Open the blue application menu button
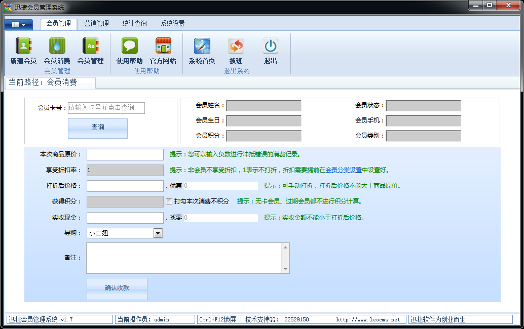The image size is (524, 329). pyautogui.click(x=19, y=24)
